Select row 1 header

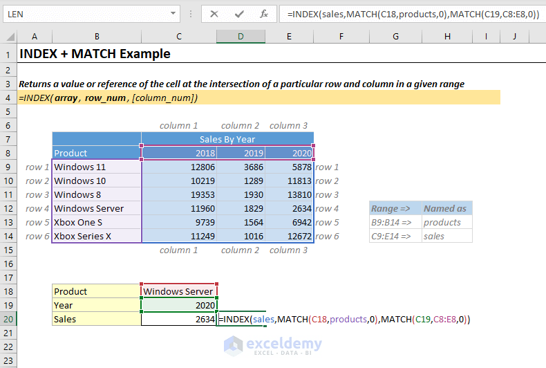[x=8, y=55]
